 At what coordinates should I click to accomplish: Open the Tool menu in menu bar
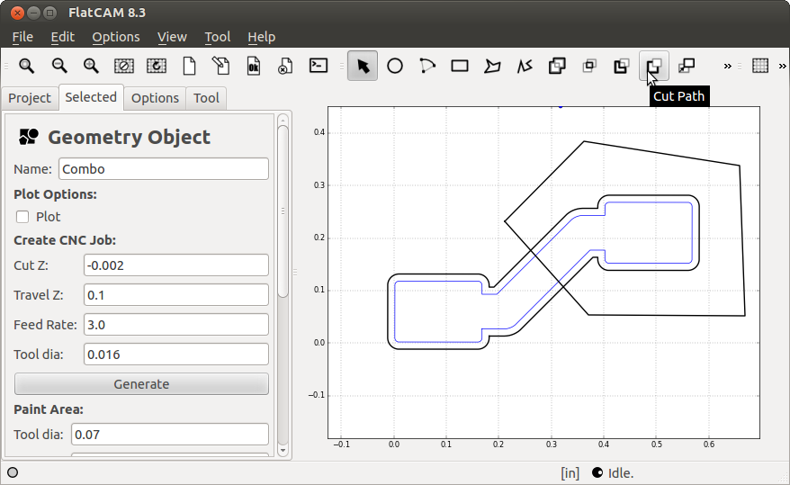217,37
